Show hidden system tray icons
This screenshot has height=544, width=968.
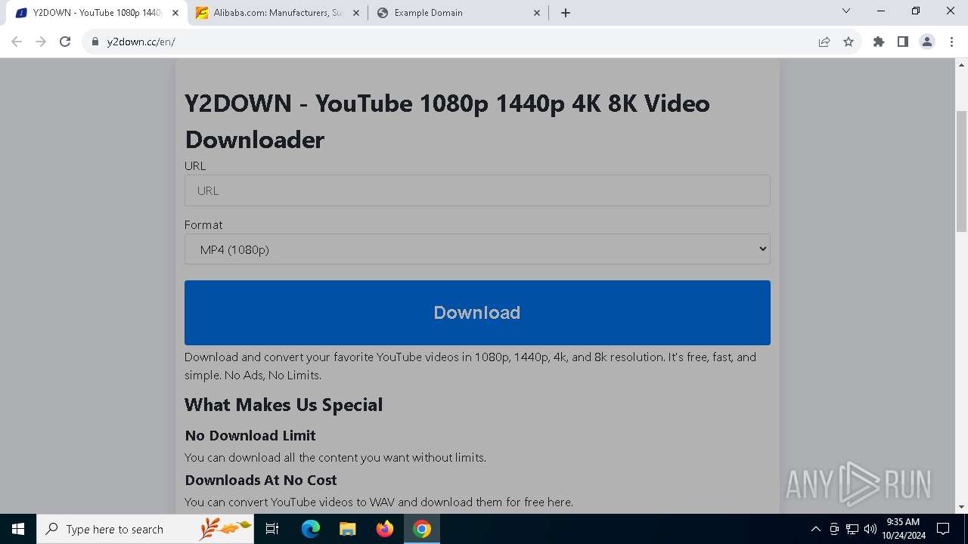[x=815, y=529]
